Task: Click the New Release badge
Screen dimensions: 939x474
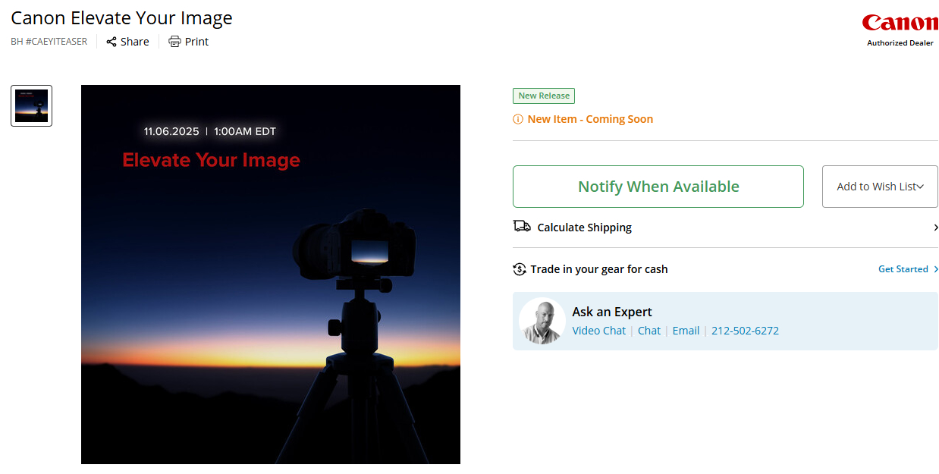Action: click(x=543, y=96)
